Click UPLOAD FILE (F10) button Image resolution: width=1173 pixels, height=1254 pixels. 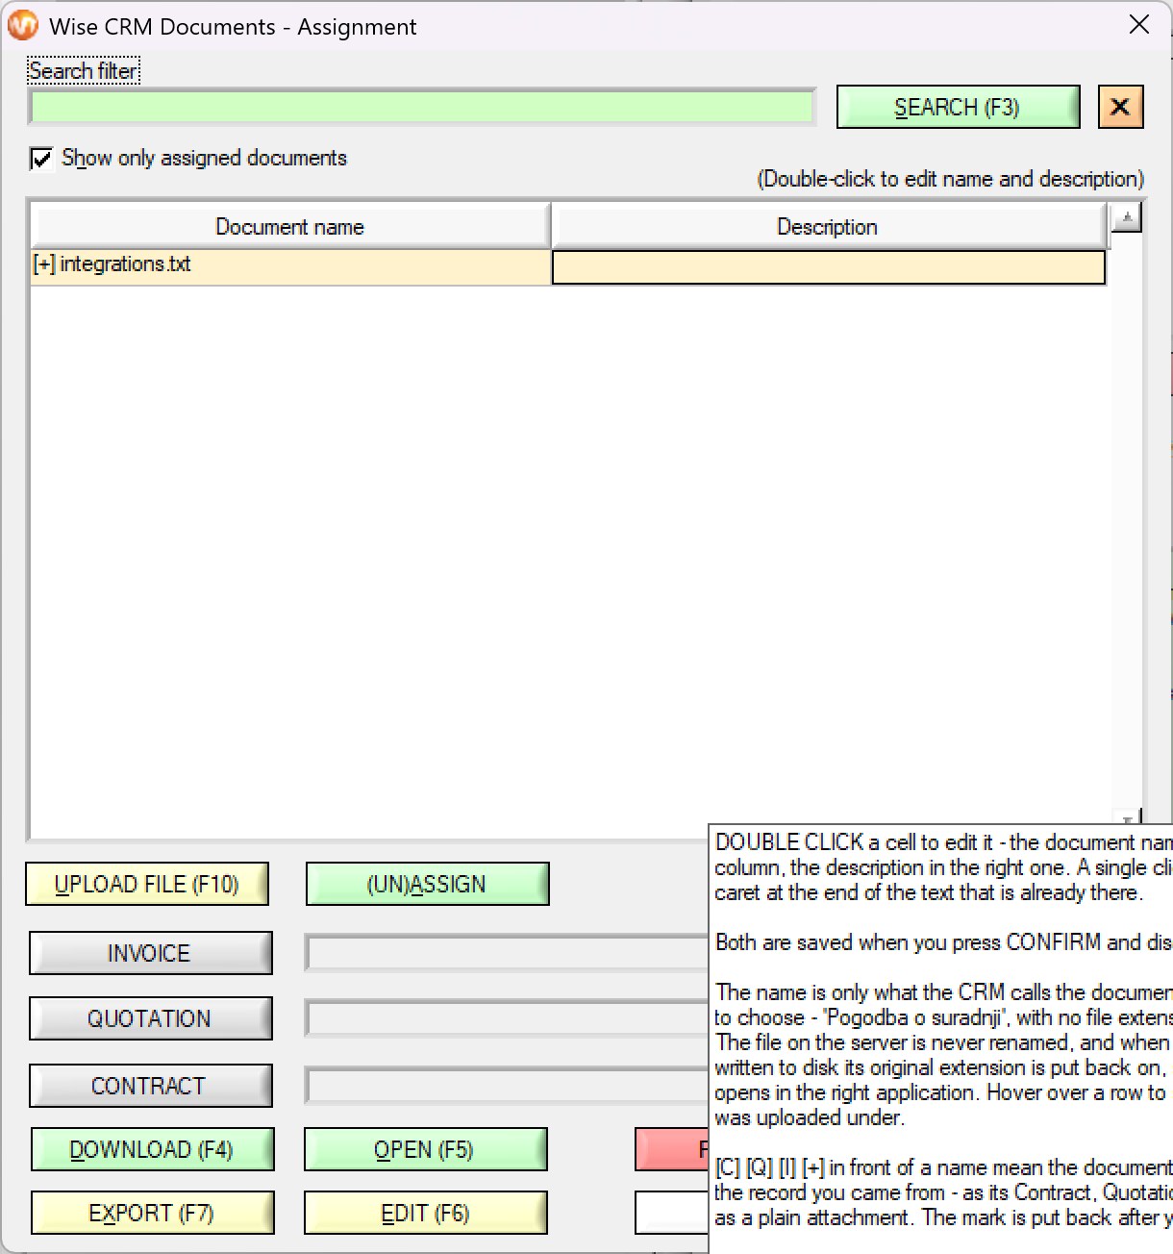coord(147,884)
